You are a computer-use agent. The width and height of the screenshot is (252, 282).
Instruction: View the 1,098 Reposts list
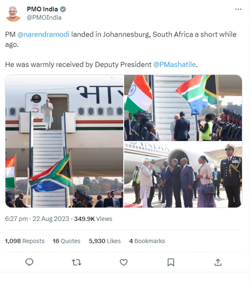[24, 241]
